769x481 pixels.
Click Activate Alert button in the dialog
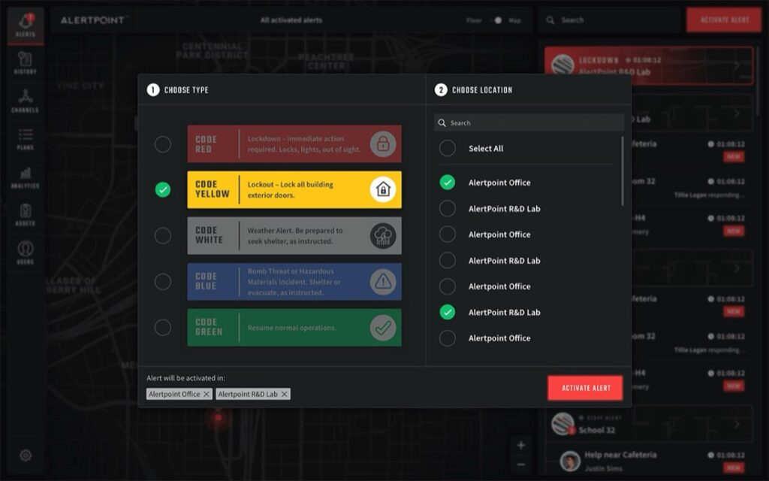tap(586, 388)
